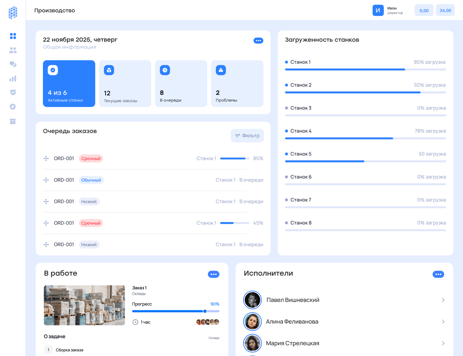
Task: Expand Алина Феливанова row chevron
Action: click(x=443, y=322)
